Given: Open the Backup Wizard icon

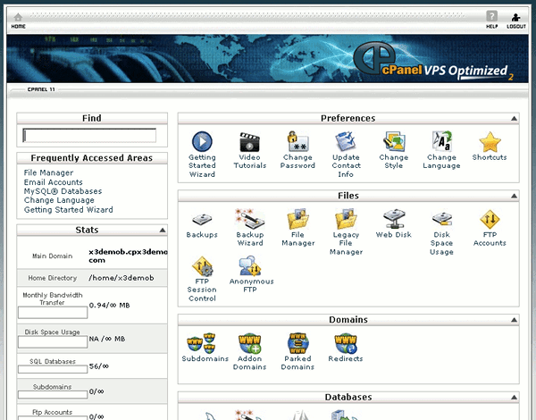Looking at the screenshot, I should point(249,219).
